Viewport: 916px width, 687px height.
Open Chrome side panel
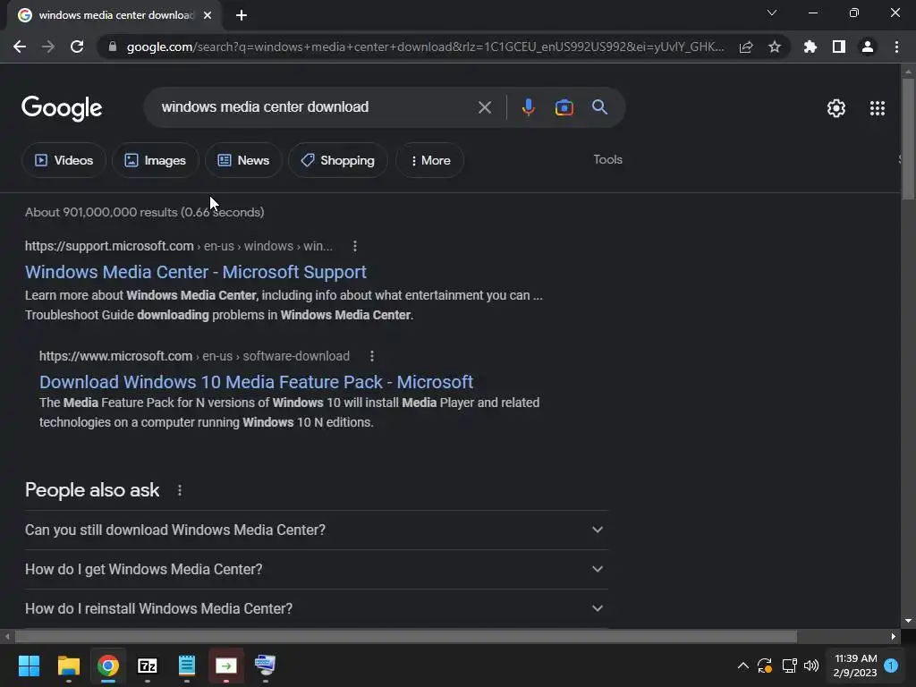tap(839, 47)
